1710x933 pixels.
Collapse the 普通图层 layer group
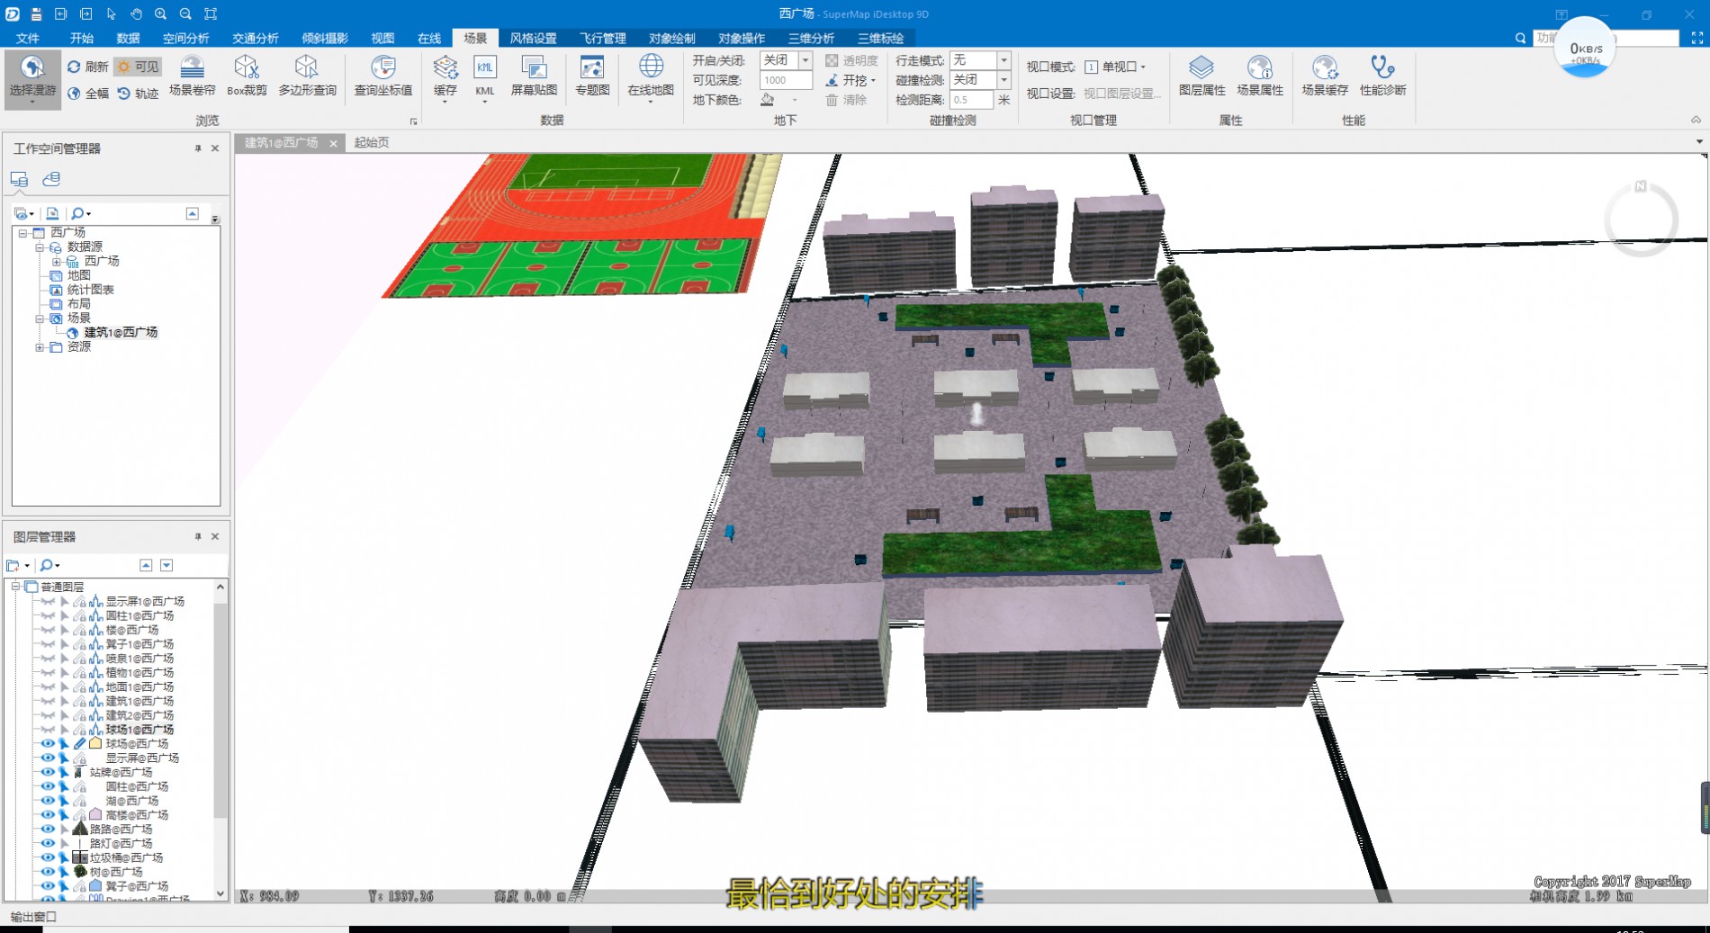15,587
